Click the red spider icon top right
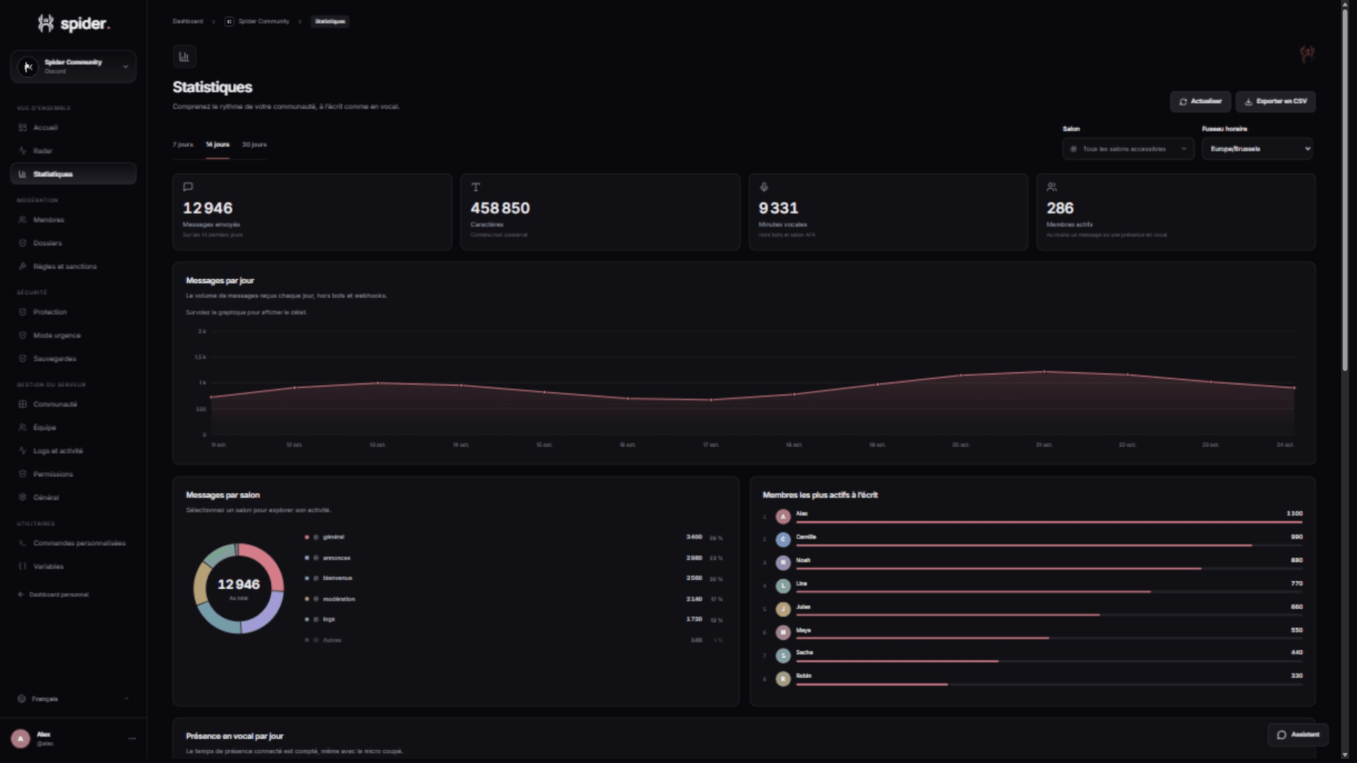 click(x=1307, y=54)
